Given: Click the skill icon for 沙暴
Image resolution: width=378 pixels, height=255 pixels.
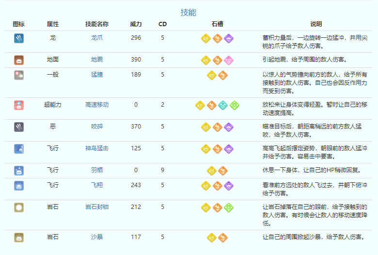Looking at the screenshot, I should click(x=19, y=238).
